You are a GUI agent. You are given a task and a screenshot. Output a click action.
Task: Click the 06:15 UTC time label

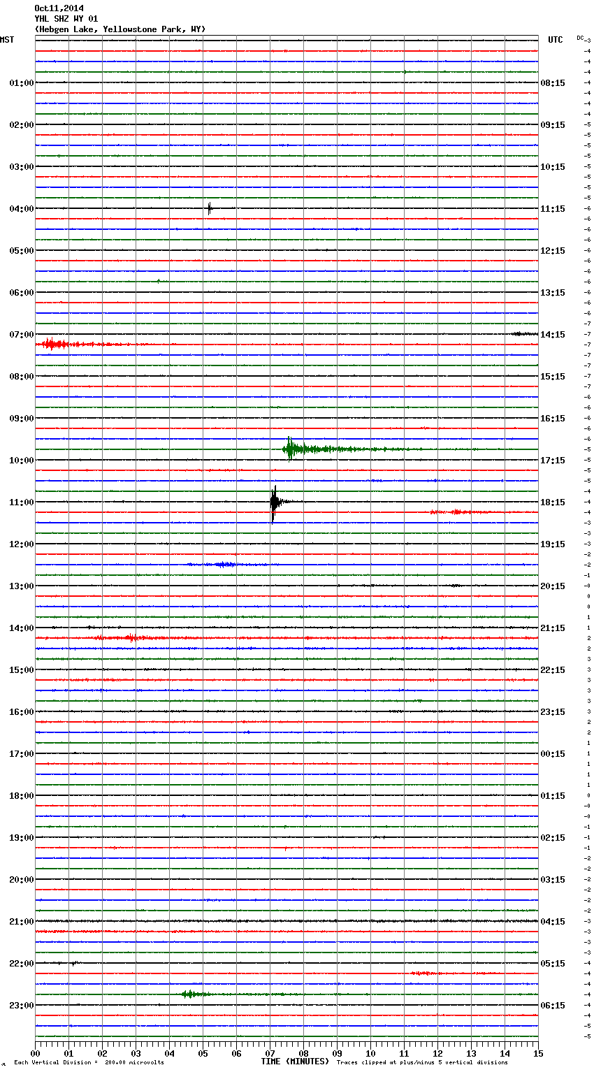tap(553, 1006)
